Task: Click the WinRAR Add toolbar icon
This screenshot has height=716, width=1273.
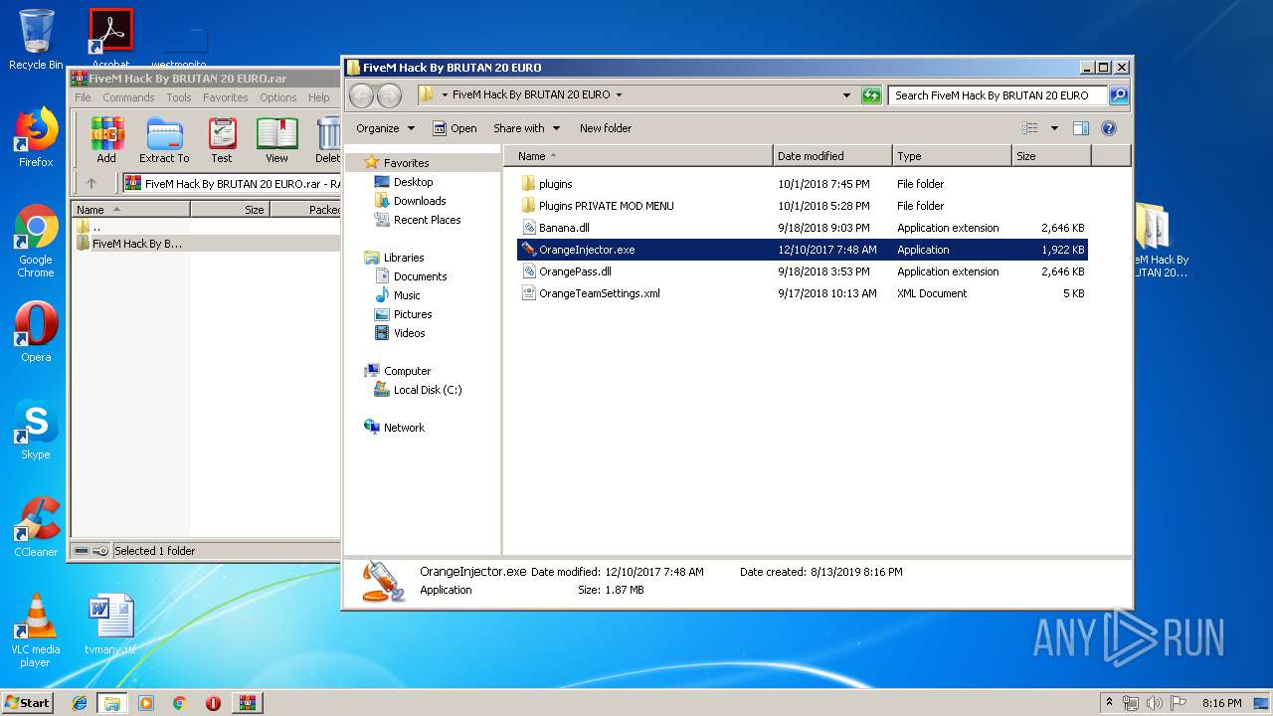Action: (106, 140)
